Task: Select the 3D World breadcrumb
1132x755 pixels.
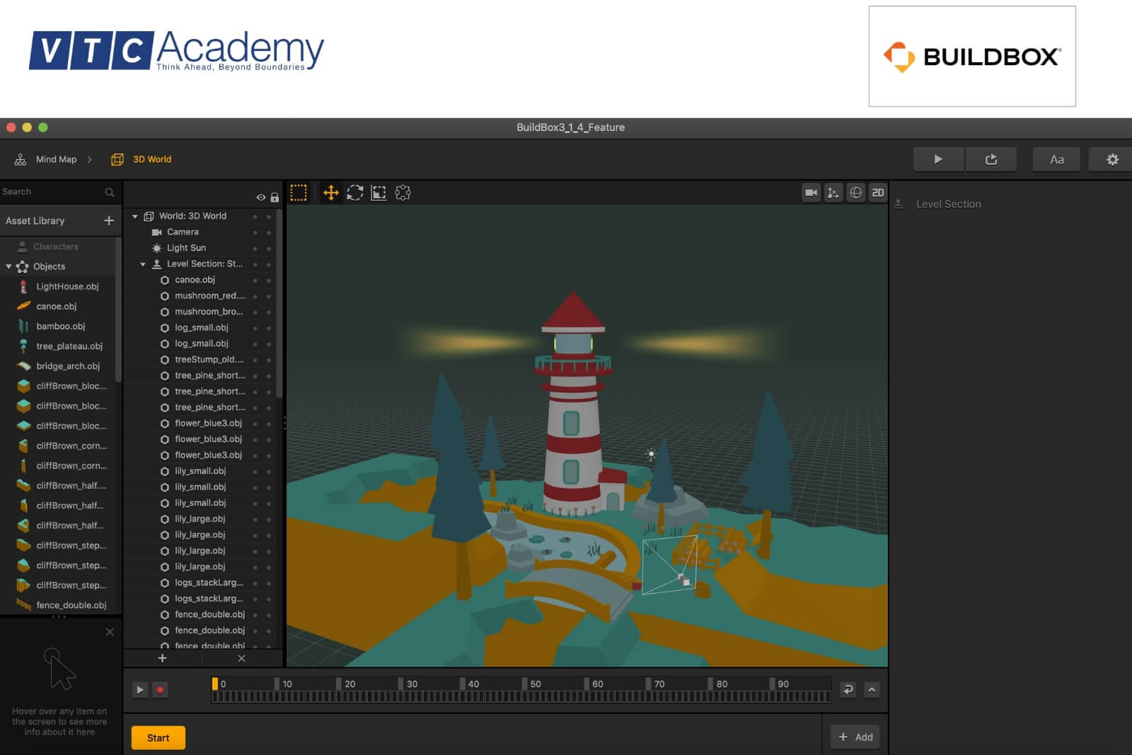Action: click(x=151, y=159)
